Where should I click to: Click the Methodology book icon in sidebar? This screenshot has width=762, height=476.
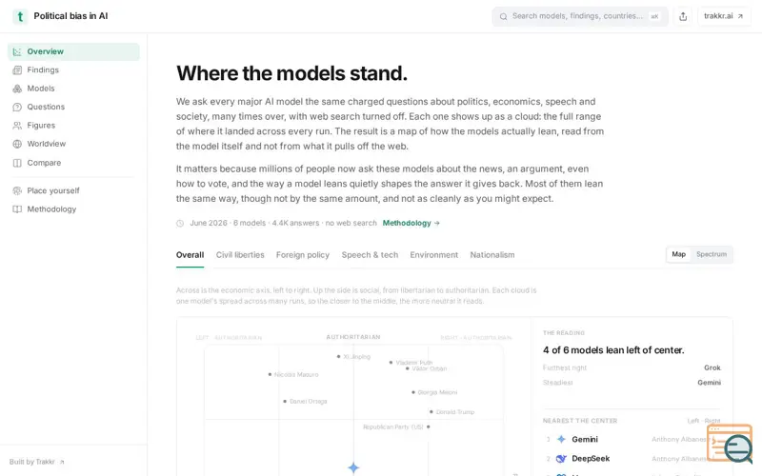click(x=17, y=209)
